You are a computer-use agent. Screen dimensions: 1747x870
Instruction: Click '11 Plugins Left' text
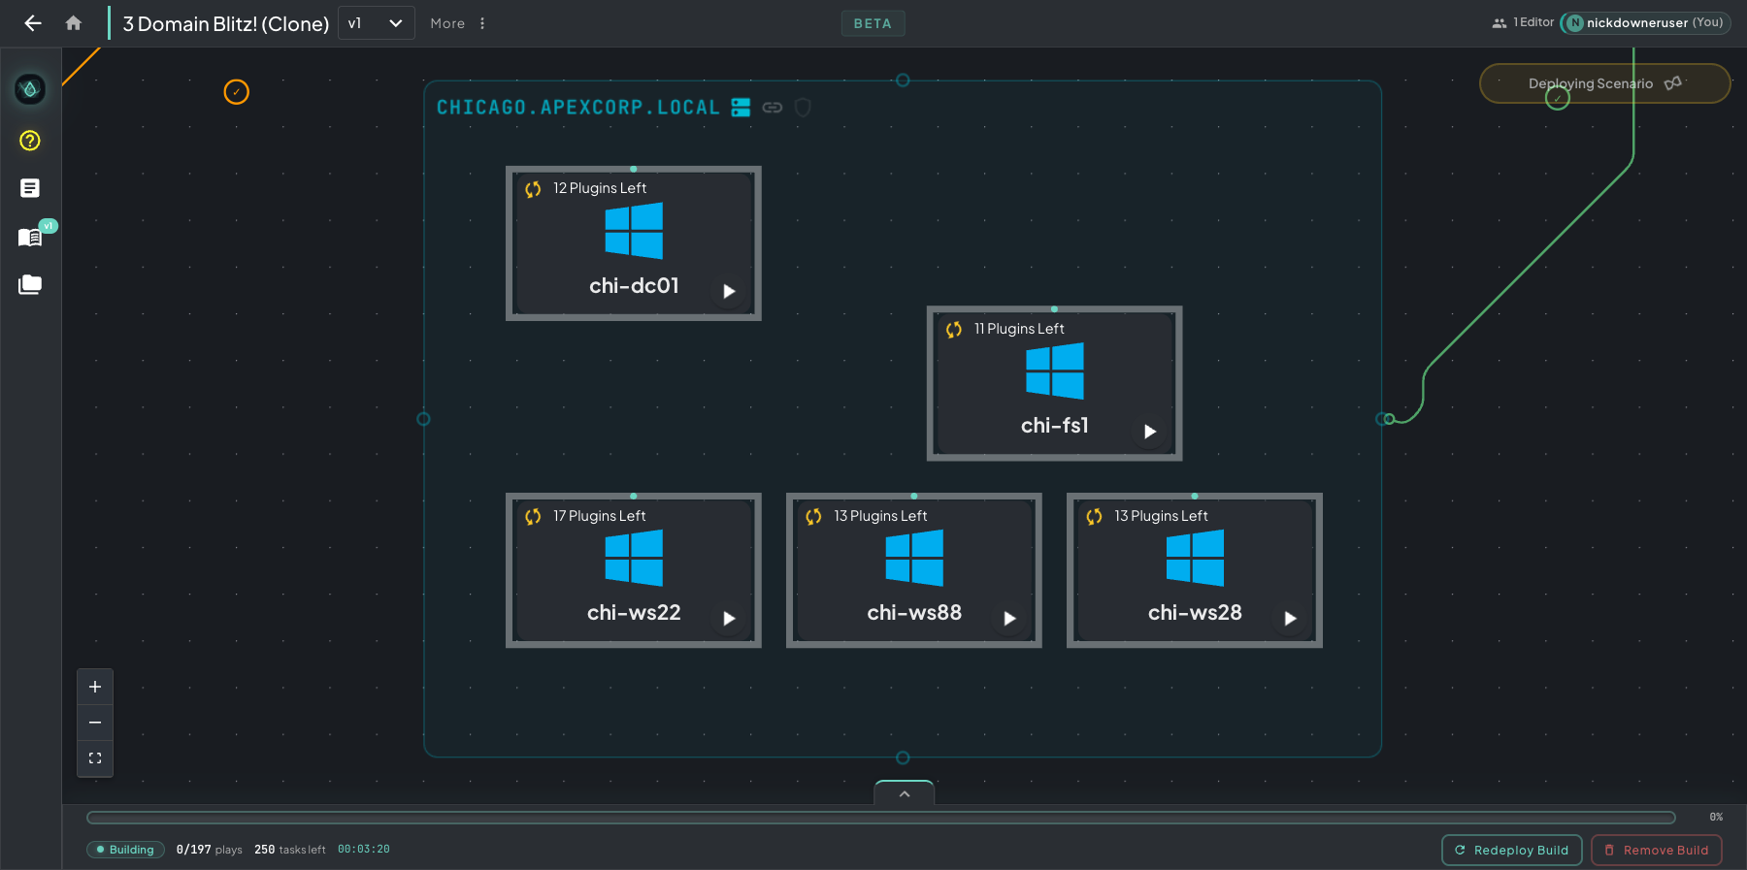click(1019, 329)
